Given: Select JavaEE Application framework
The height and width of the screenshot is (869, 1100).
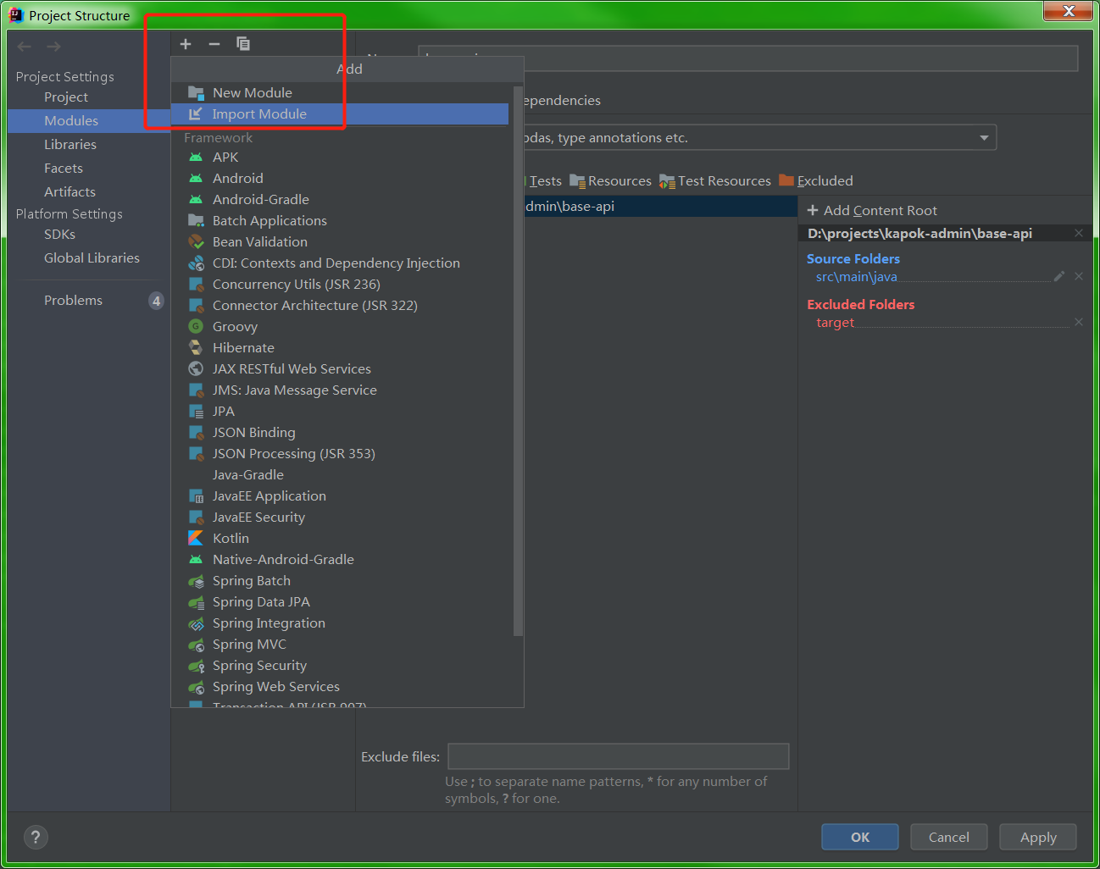Looking at the screenshot, I should (x=342, y=496).
